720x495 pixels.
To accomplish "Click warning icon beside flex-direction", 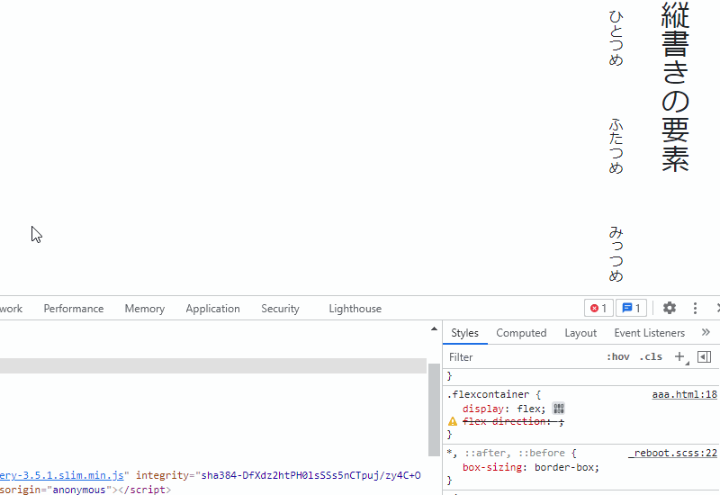I will tap(453, 421).
